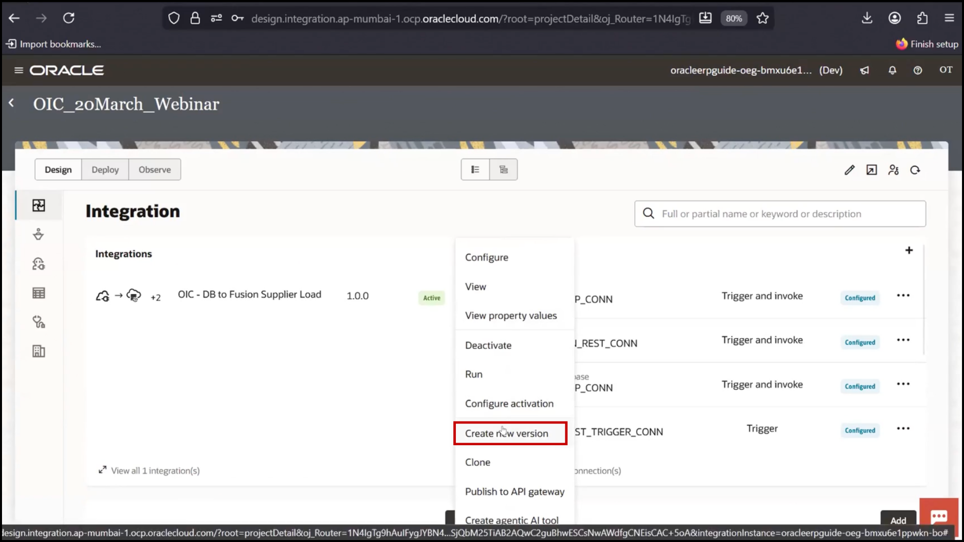Switch to Design tab
The width and height of the screenshot is (964, 542).
tap(58, 170)
